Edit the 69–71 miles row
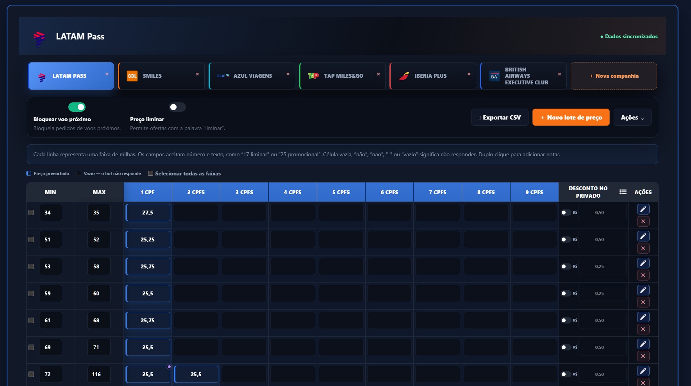 tap(643, 344)
